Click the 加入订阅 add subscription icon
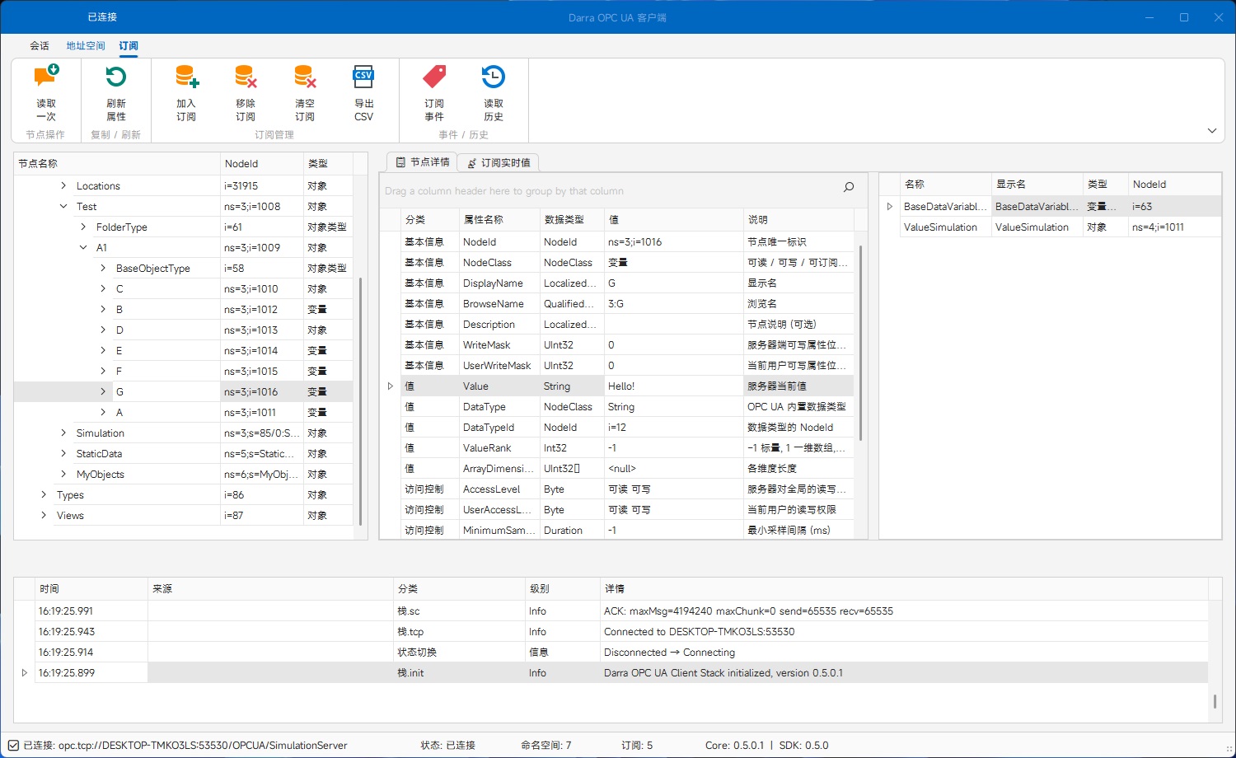1236x758 pixels. [x=186, y=77]
